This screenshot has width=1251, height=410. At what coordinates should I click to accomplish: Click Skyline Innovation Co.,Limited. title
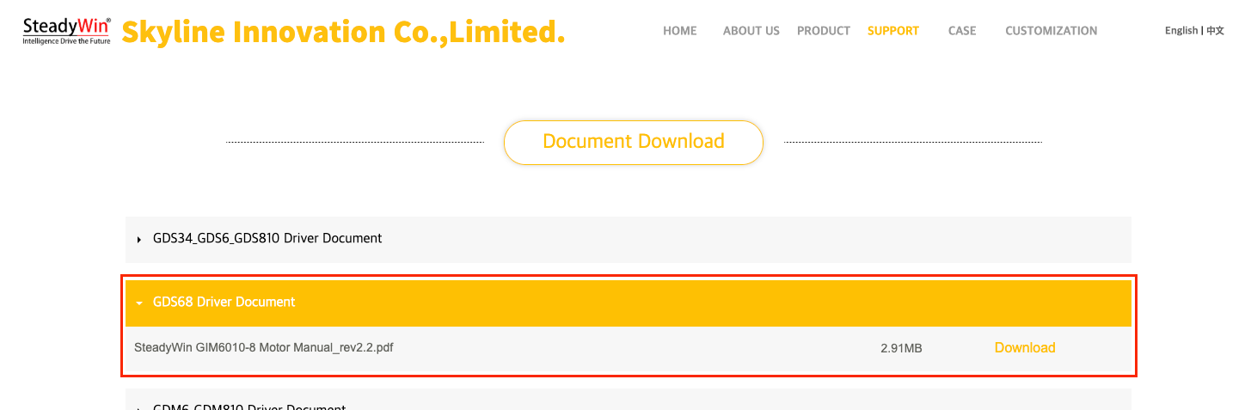(x=343, y=32)
